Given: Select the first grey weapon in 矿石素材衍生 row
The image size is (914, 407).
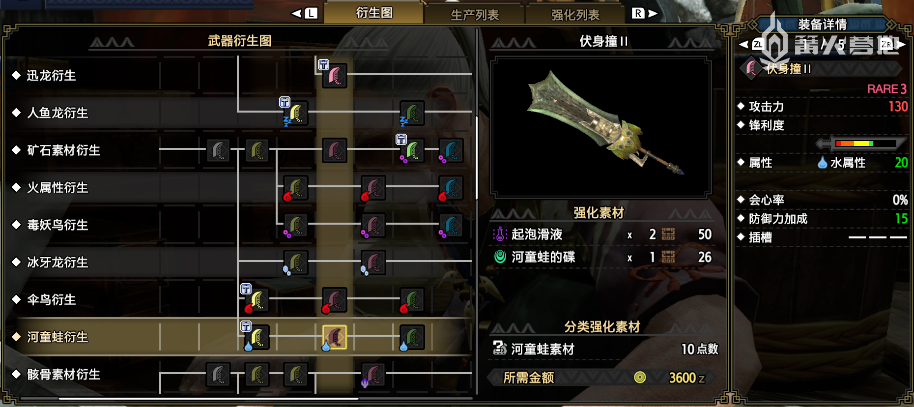Looking at the screenshot, I should coord(218,150).
